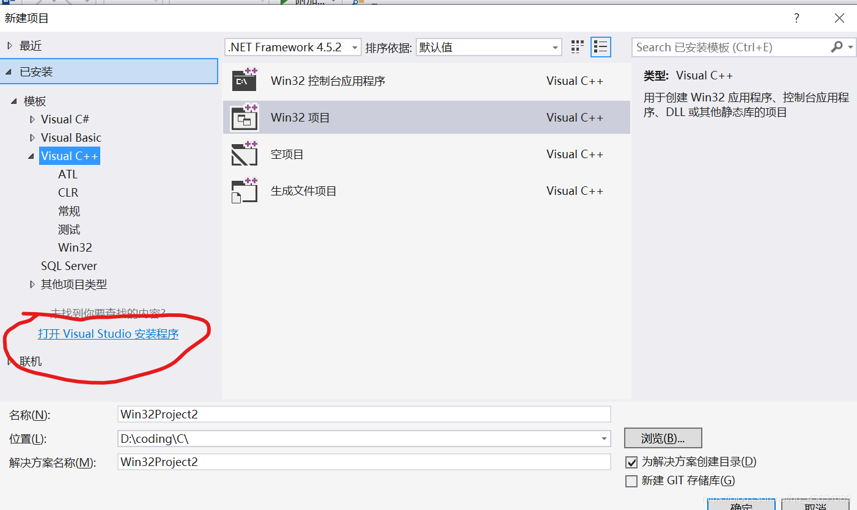The height and width of the screenshot is (510, 857).
Task: Collapse the Visual C++ node arrow
Action: (31, 156)
